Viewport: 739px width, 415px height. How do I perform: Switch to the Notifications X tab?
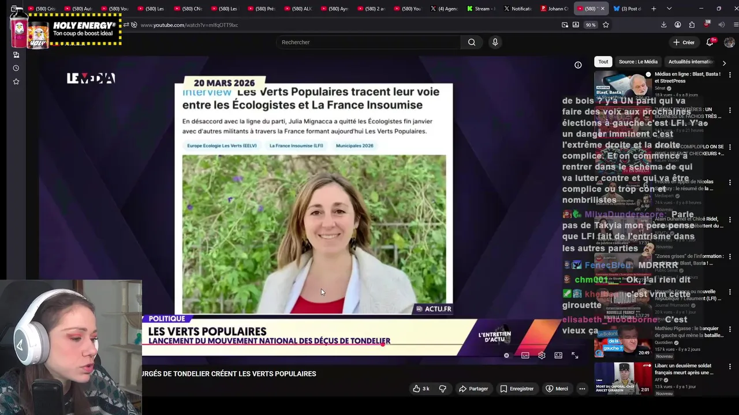[x=517, y=9]
